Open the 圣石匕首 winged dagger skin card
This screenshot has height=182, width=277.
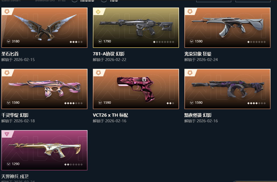(44, 28)
